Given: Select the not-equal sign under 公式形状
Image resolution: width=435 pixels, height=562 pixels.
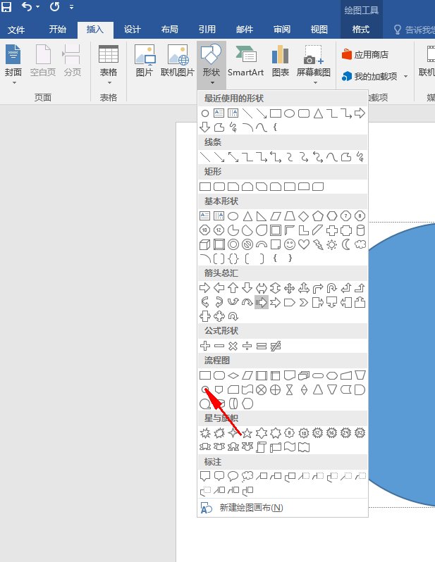Looking at the screenshot, I should coord(276,346).
